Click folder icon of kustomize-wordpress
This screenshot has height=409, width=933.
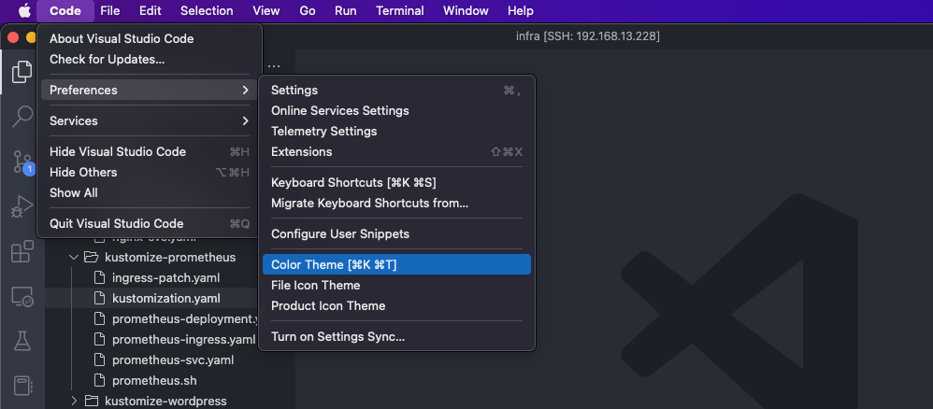coord(91,401)
